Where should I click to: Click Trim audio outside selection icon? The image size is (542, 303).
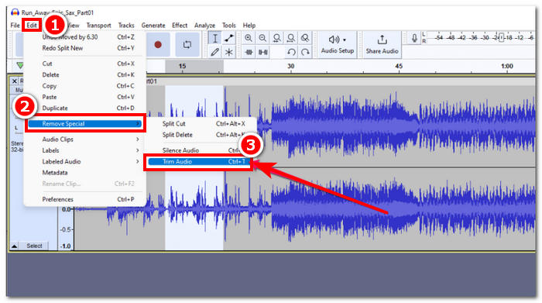pyautogui.click(x=249, y=52)
